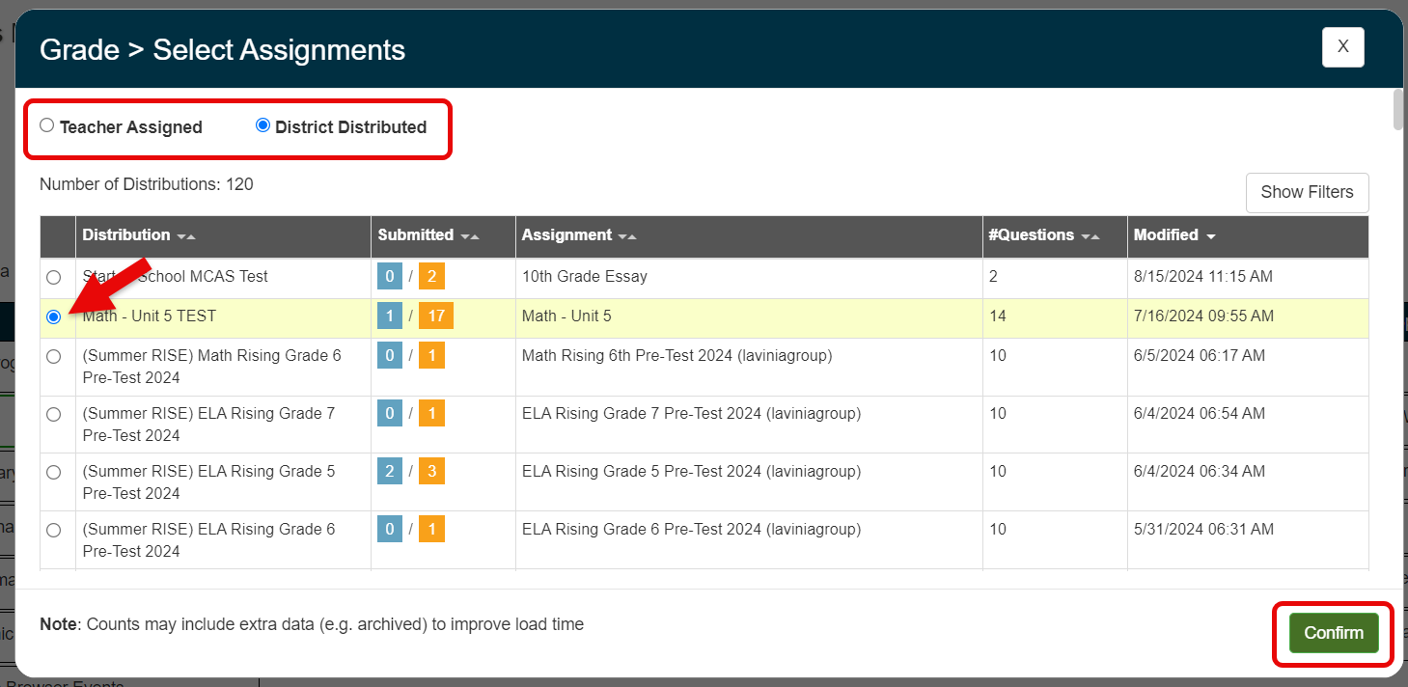1408x687 pixels.
Task: Close the Select Assignments dialog with X
Action: [x=1342, y=46]
